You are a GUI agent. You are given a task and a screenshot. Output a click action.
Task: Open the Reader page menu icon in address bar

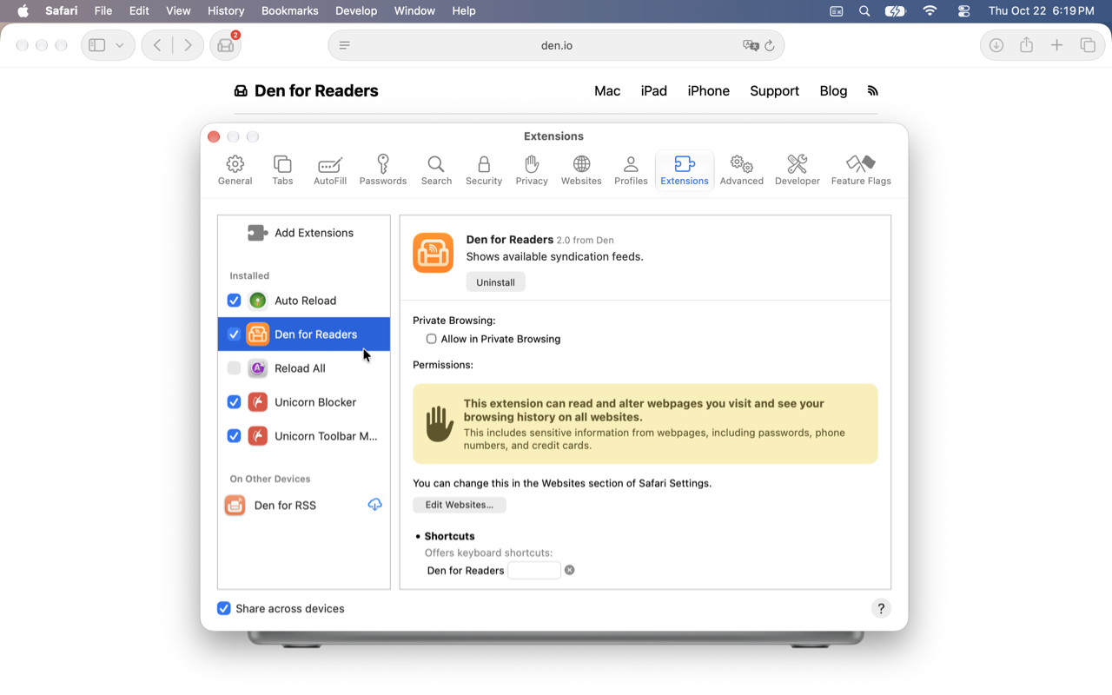tap(345, 45)
